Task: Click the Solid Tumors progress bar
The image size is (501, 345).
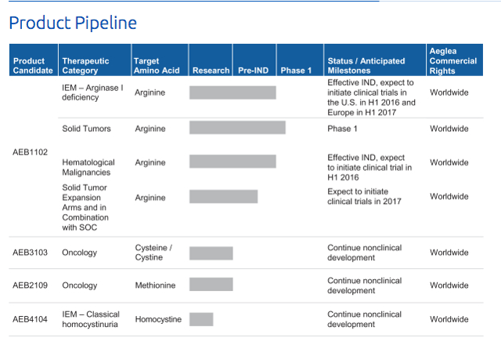Action: point(237,127)
